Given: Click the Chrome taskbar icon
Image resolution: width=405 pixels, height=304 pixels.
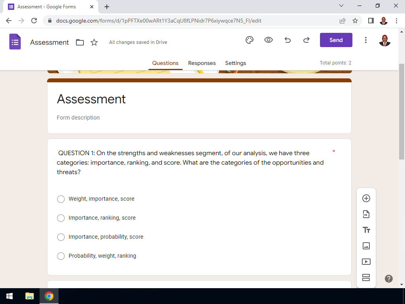Looking at the screenshot, I should [x=49, y=296].
